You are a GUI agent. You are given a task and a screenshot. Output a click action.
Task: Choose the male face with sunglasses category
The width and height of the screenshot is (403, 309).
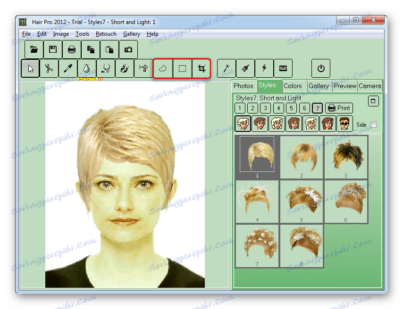pos(344,124)
